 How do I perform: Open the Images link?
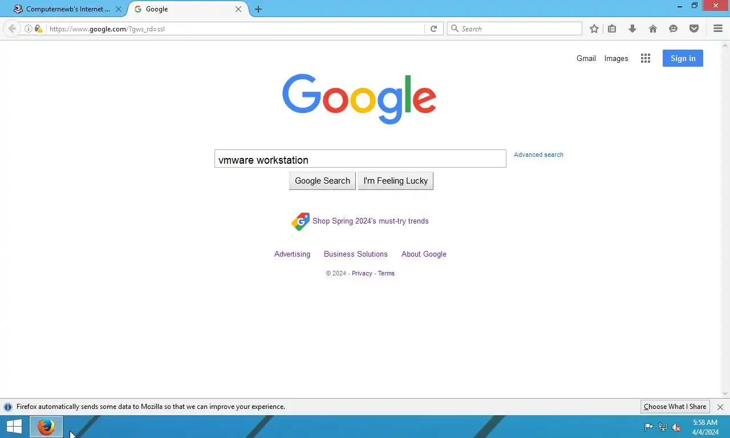tap(616, 58)
